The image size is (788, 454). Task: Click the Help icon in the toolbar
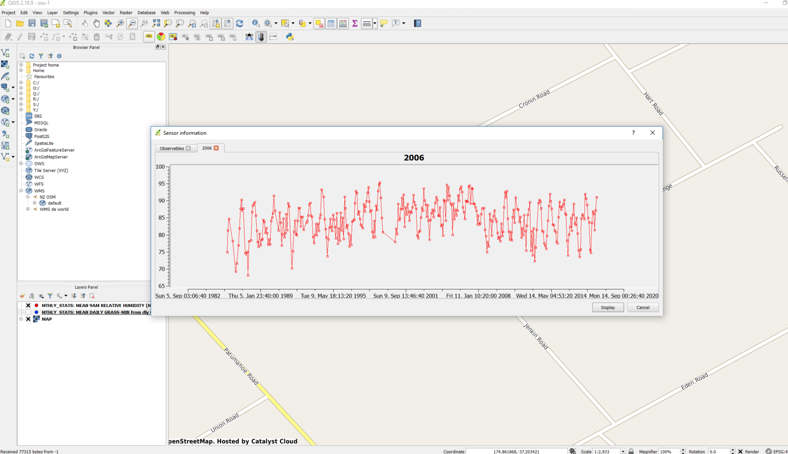(x=418, y=23)
